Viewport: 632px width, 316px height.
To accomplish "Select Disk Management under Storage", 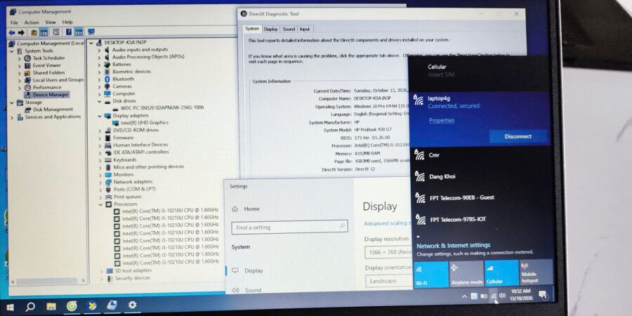I will click(53, 110).
